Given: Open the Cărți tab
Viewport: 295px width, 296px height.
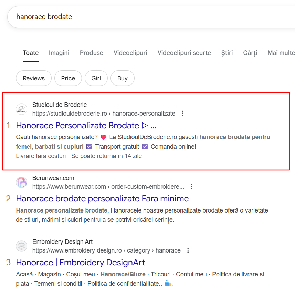Looking at the screenshot, I should [250, 53].
